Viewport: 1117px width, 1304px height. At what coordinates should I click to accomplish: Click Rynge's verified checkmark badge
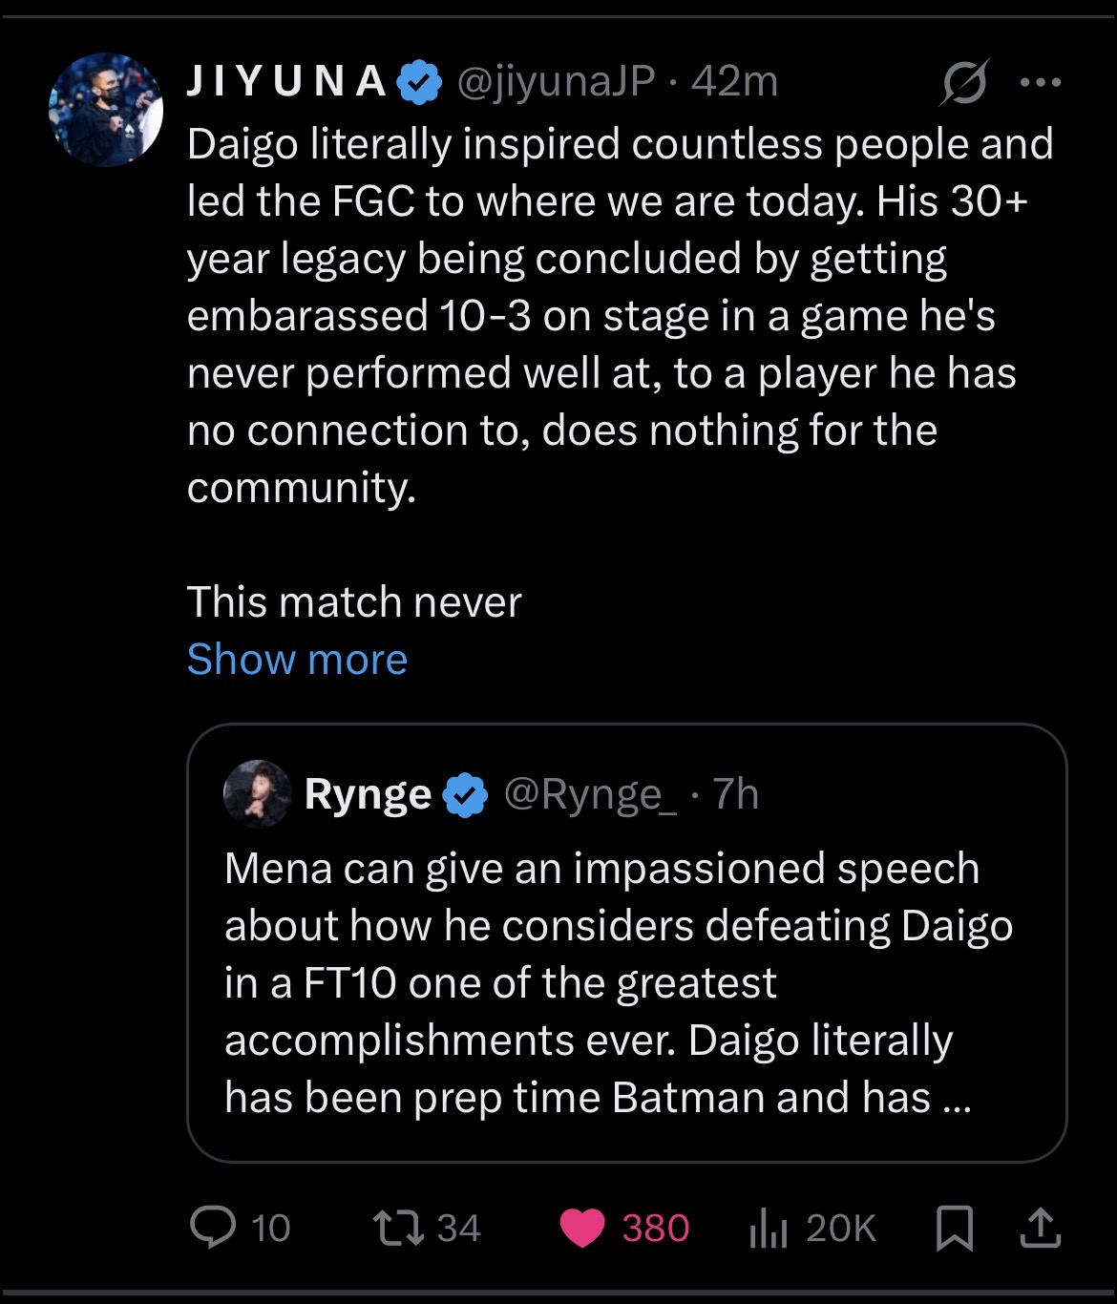point(465,794)
